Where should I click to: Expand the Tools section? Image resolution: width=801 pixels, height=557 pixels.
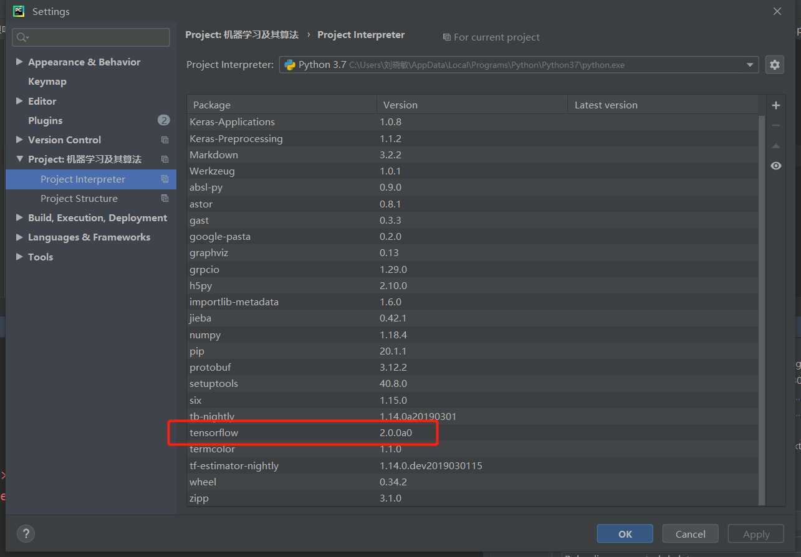[19, 257]
